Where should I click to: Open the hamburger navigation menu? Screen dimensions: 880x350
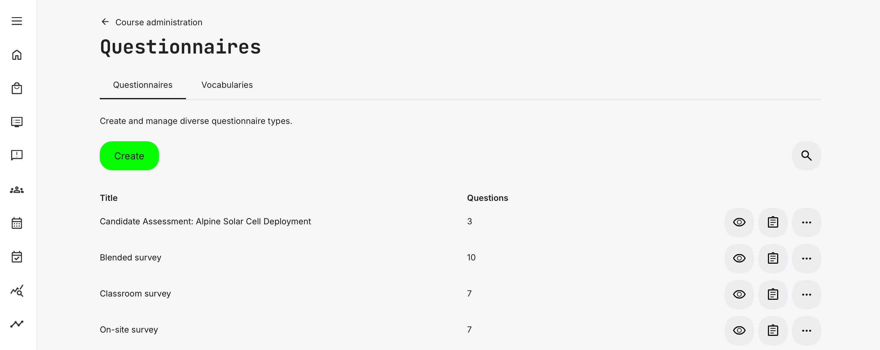pos(17,21)
